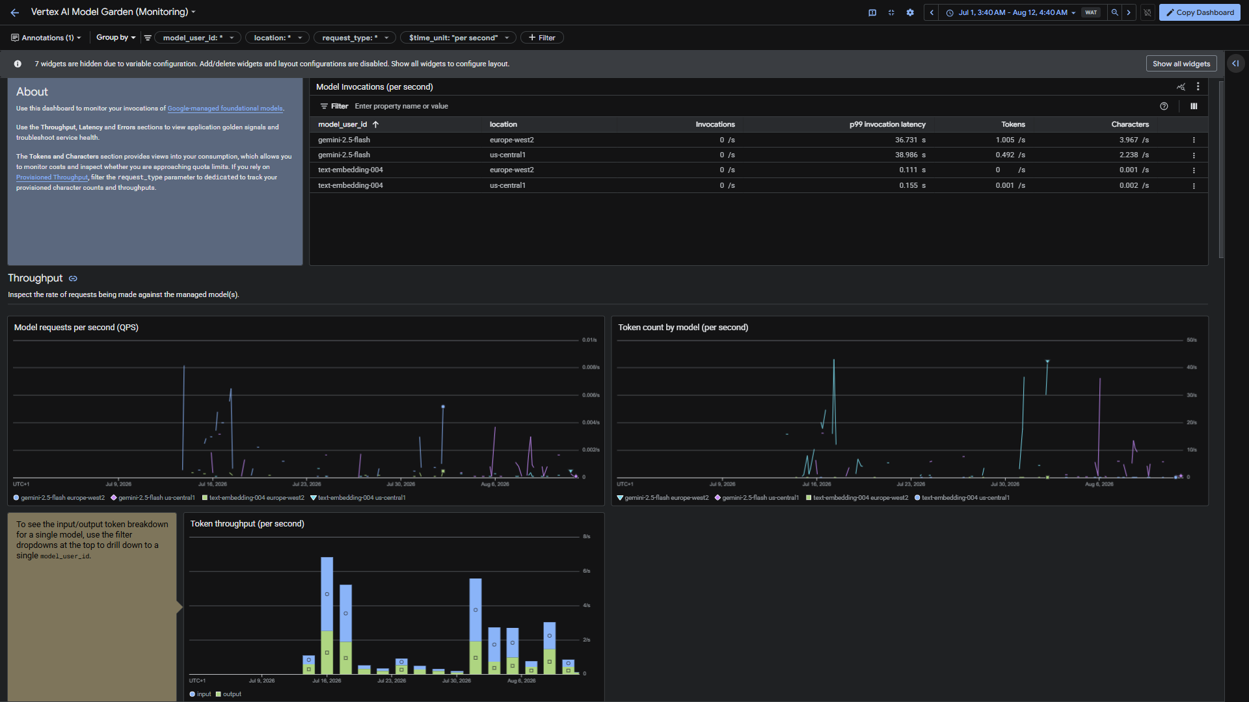The height and width of the screenshot is (702, 1249).
Task: Expand the model_user_id filter dropdown
Action: (198, 38)
